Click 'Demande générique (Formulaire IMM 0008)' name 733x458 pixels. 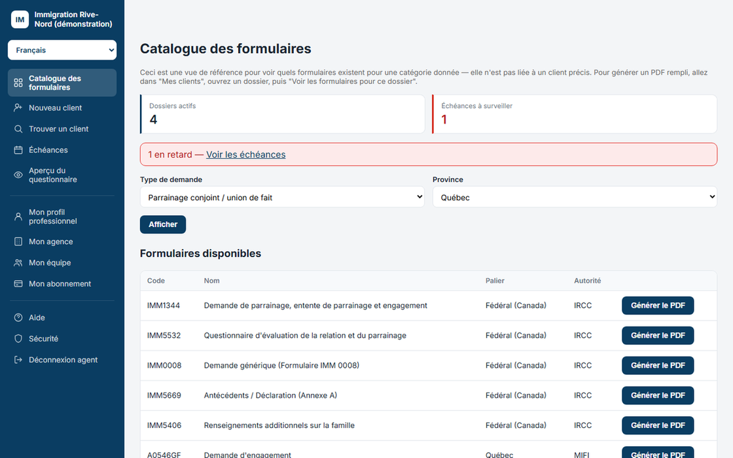(281, 366)
